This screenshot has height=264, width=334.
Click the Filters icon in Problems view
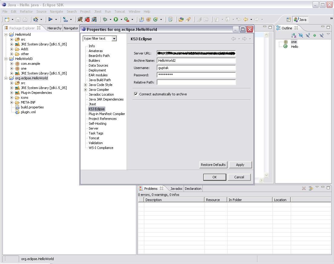coord(311,188)
